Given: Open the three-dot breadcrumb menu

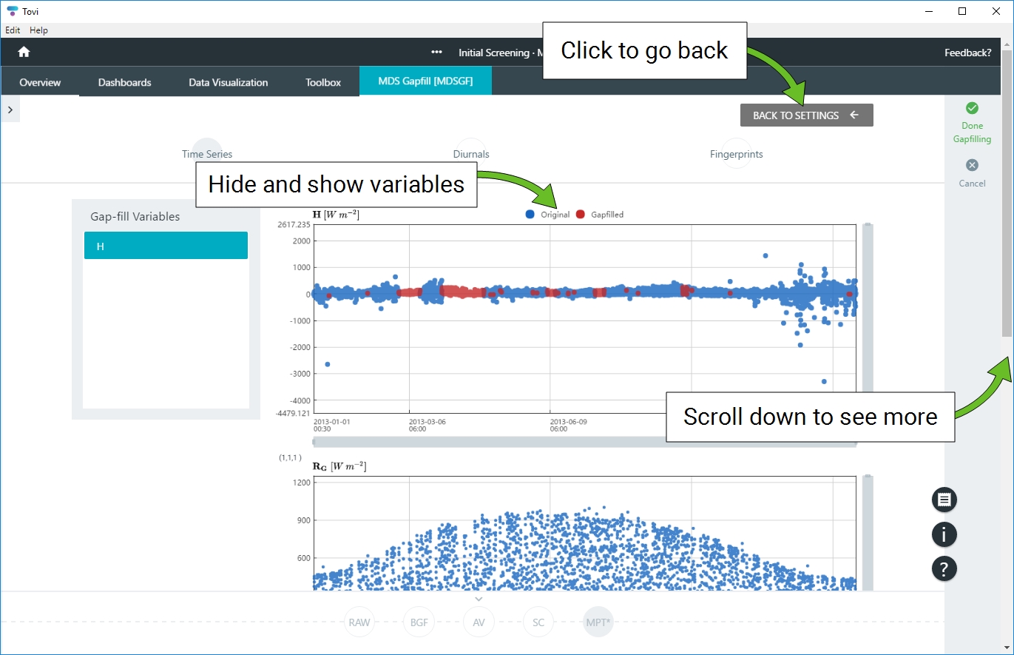Looking at the screenshot, I should click(437, 53).
